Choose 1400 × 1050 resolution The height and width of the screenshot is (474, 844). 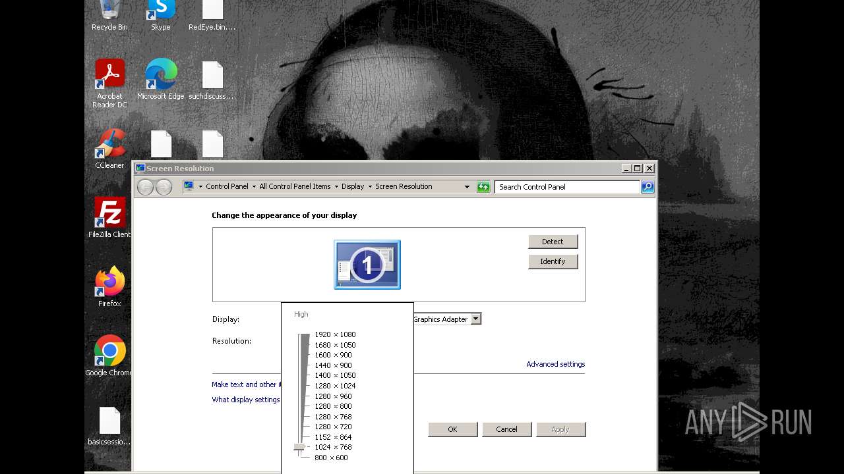click(335, 375)
